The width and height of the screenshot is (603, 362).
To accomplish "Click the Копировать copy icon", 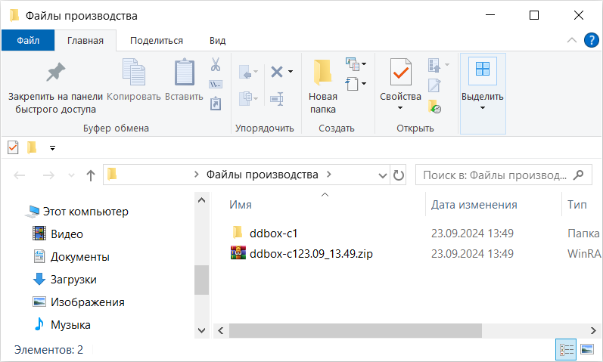I will 133,72.
